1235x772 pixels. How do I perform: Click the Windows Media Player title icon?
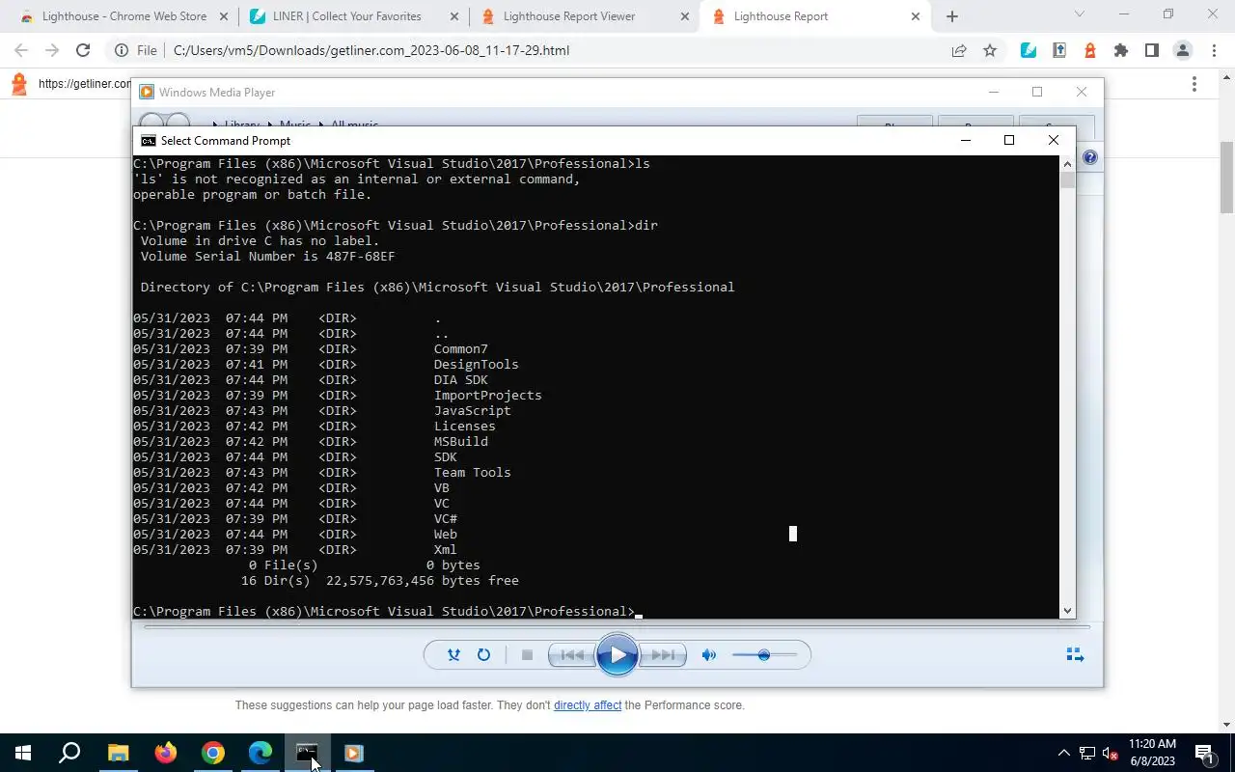click(x=147, y=93)
